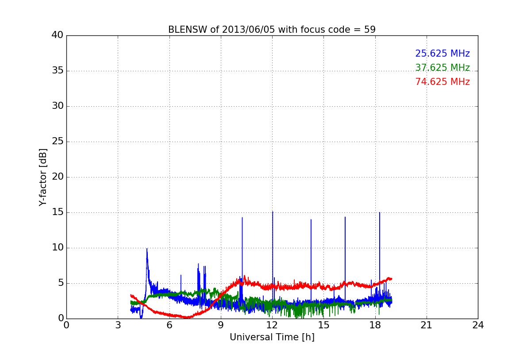Click the x-axis tick label 3
This screenshot has height=354, width=531.
(118, 325)
